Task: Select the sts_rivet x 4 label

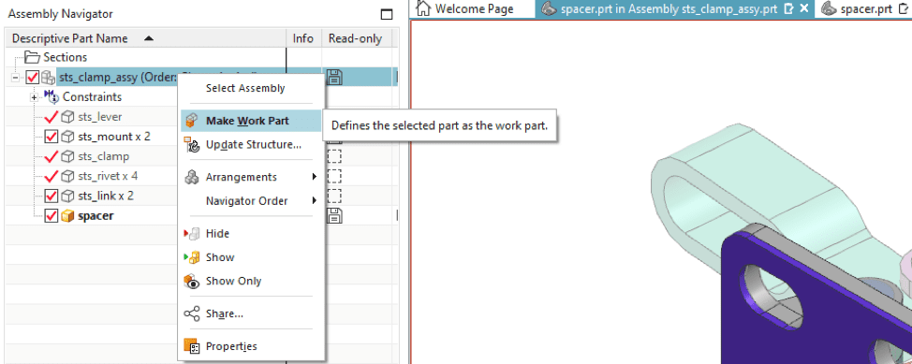Action: (x=108, y=176)
